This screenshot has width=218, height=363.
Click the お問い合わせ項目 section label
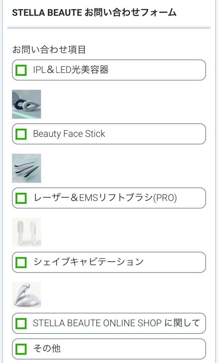[49, 50]
